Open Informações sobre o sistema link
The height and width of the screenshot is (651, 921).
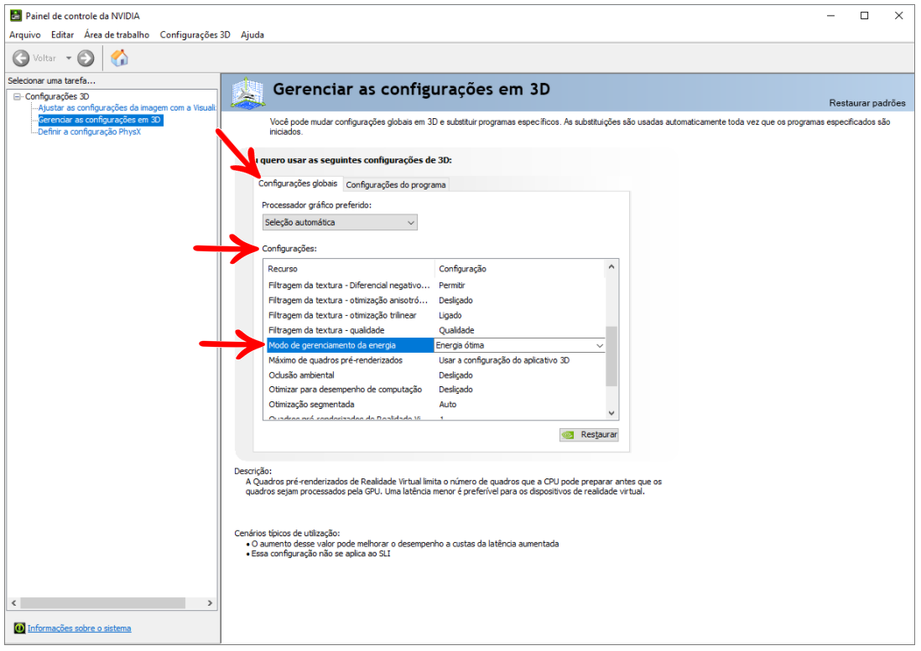click(80, 628)
